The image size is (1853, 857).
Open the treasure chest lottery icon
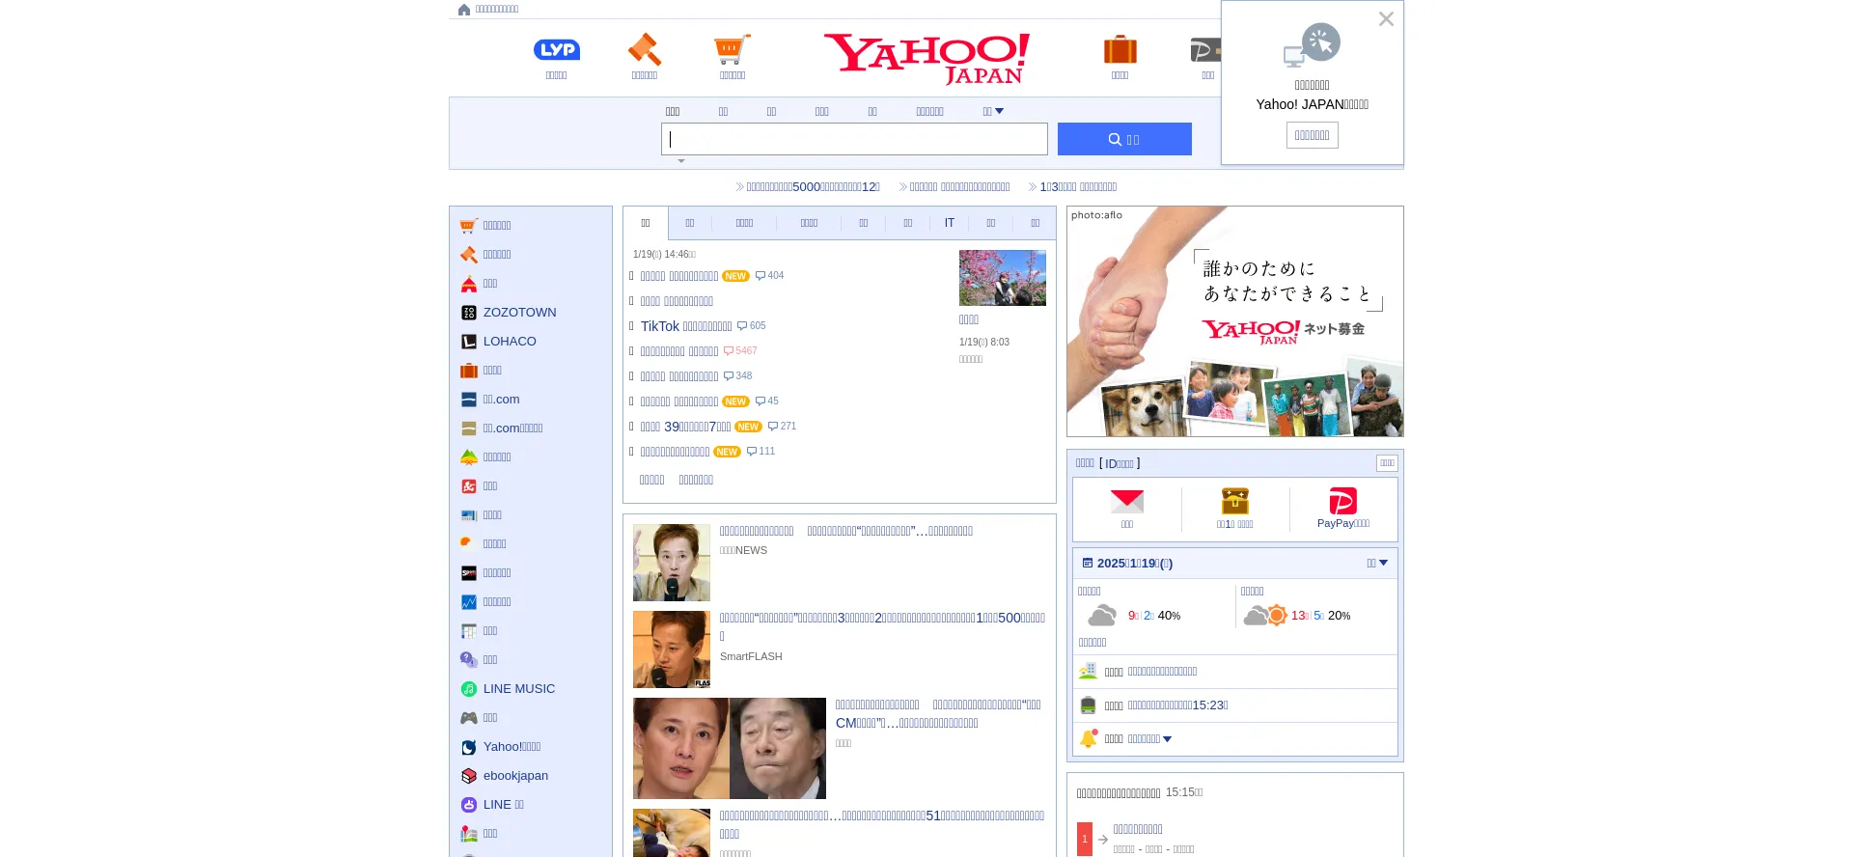point(1234,501)
